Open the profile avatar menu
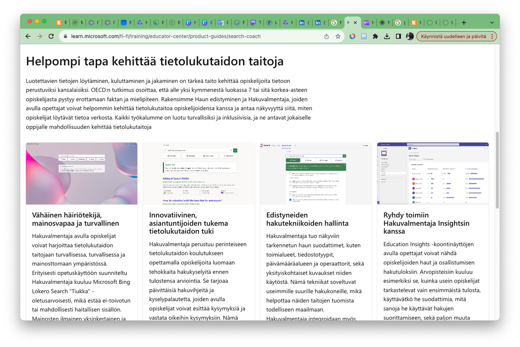Image resolution: width=520 pixels, height=347 pixels. tap(410, 36)
